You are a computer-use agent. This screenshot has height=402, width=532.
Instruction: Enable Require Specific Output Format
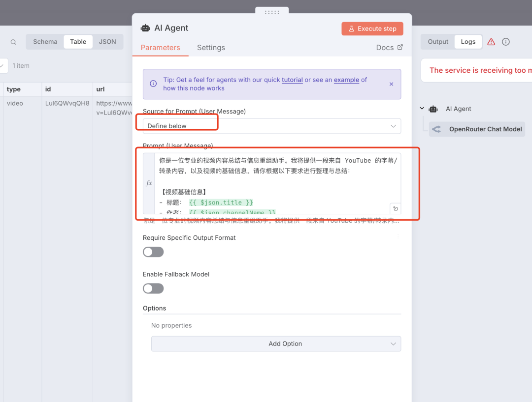coord(153,252)
